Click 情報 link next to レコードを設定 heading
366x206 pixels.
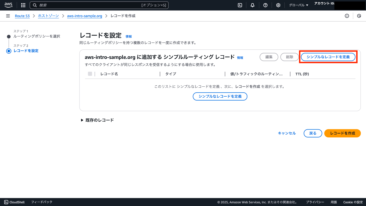click(x=129, y=37)
